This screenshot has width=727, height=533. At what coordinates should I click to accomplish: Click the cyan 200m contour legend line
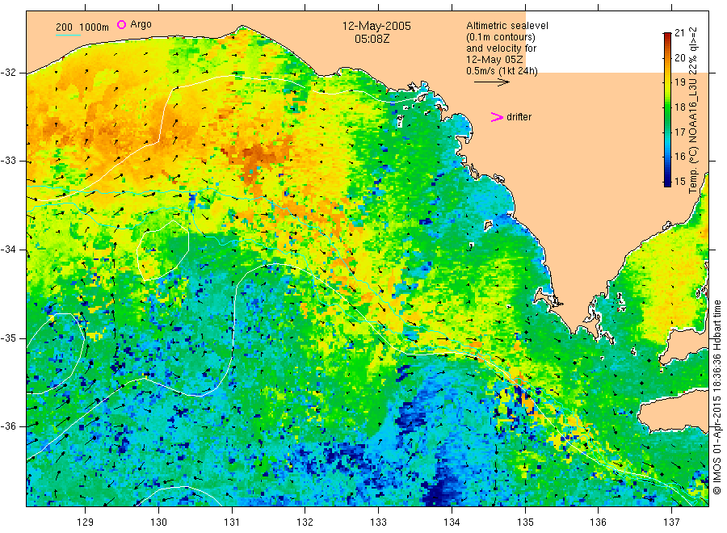(x=68, y=34)
